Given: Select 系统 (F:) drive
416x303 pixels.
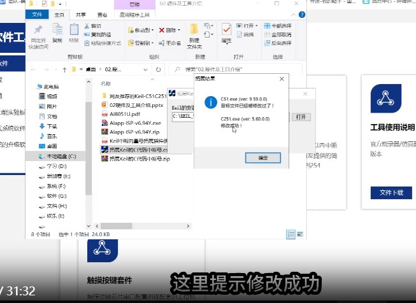Looking at the screenshot, I should pos(52,186).
